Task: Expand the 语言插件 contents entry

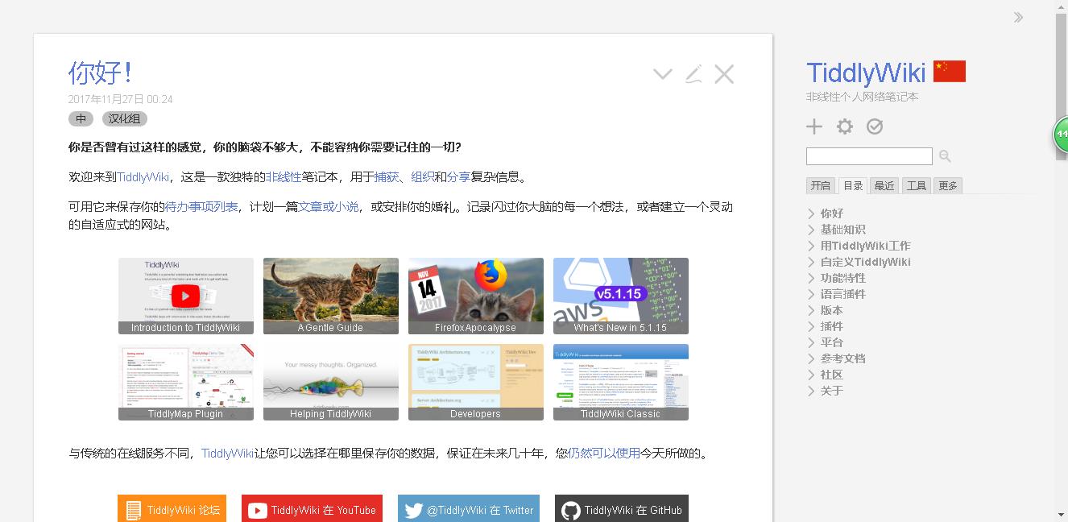Action: pos(812,294)
